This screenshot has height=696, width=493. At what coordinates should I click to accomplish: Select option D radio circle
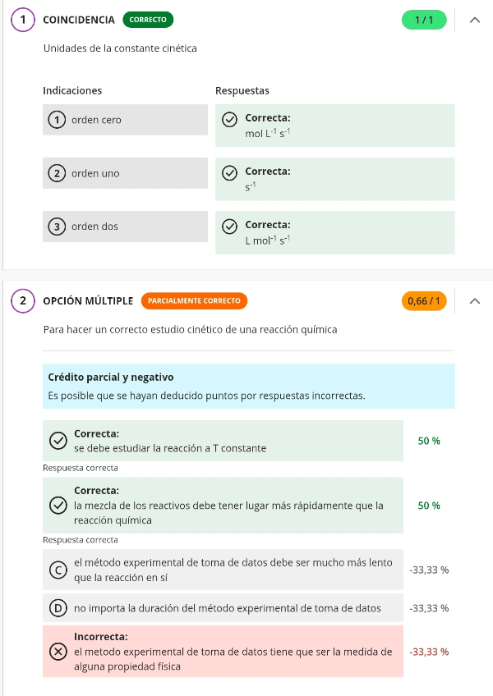pos(58,608)
